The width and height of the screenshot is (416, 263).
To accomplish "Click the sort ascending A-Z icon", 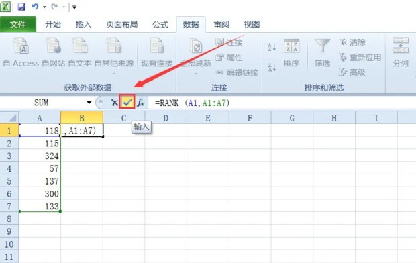I will click(272, 47).
